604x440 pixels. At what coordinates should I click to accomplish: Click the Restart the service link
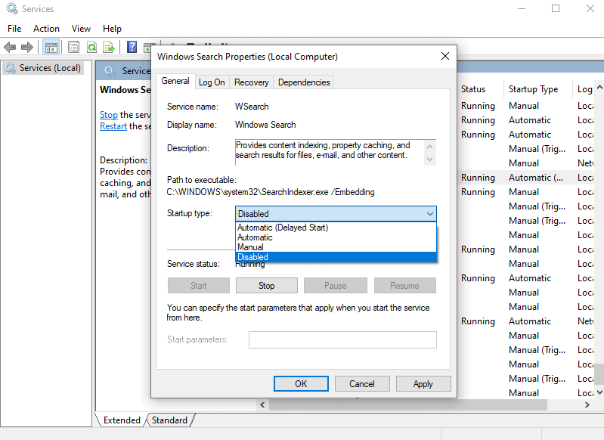pyautogui.click(x=113, y=126)
